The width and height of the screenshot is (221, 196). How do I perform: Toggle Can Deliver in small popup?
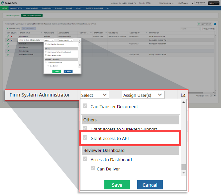click(48, 66)
